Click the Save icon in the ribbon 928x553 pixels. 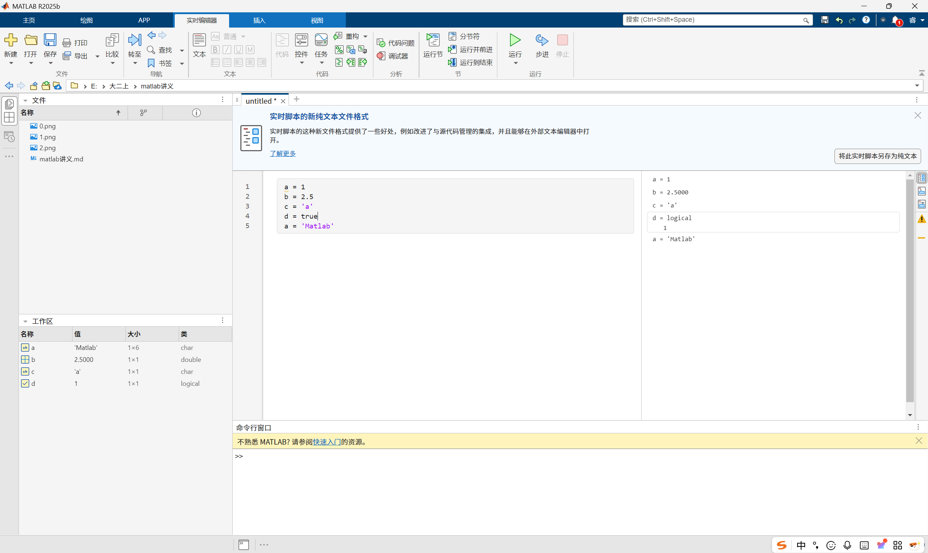point(50,40)
